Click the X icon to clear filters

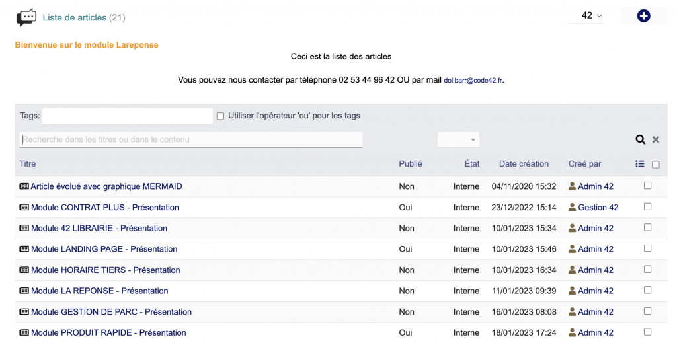coord(656,139)
